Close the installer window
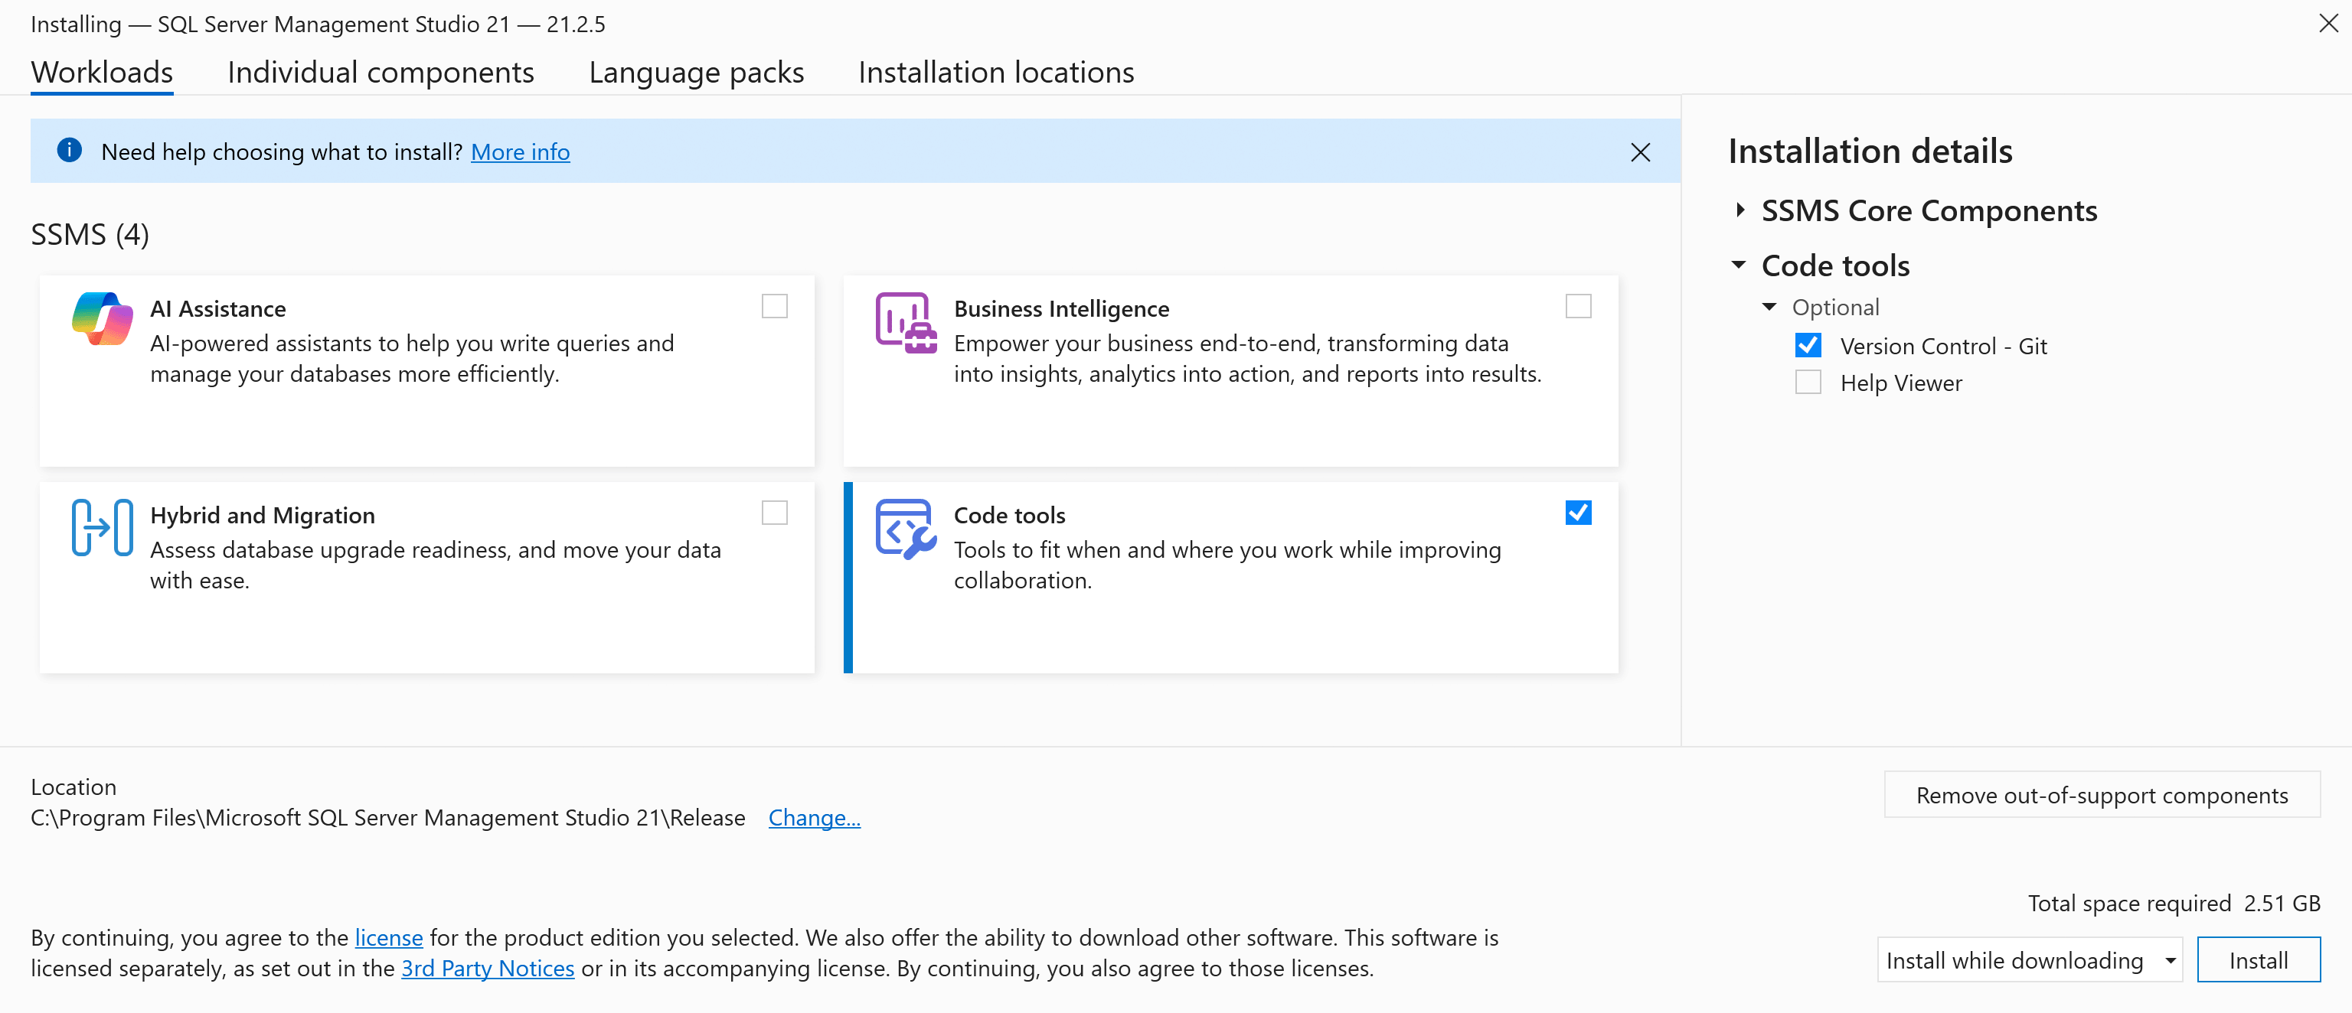 pos(2327,24)
